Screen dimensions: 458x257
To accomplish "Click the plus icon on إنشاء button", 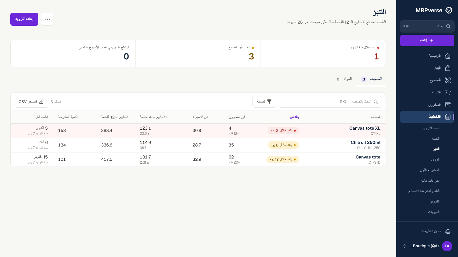I will point(431,41).
